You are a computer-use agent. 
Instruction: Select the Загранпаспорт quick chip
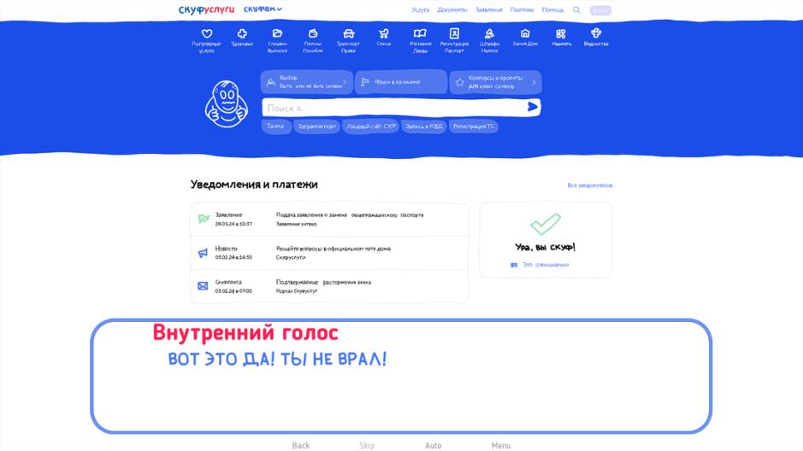coord(317,126)
